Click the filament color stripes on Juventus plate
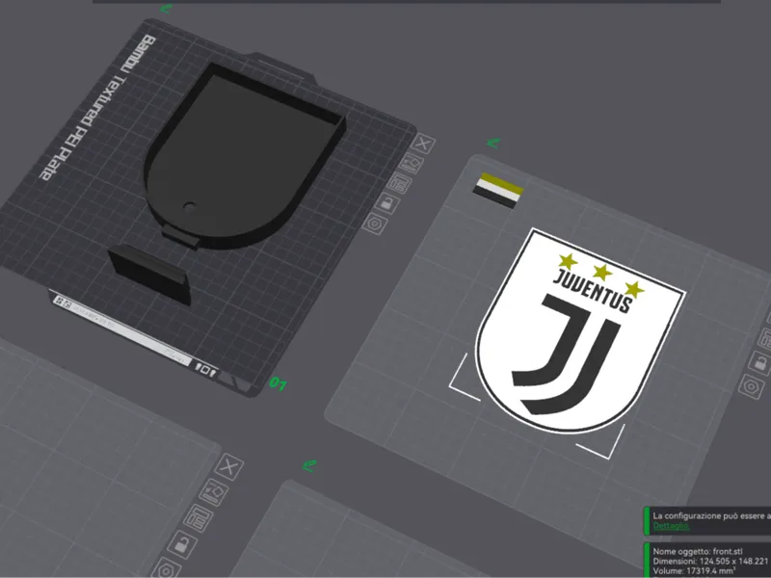Viewport: 771px width, 578px height. (x=498, y=191)
